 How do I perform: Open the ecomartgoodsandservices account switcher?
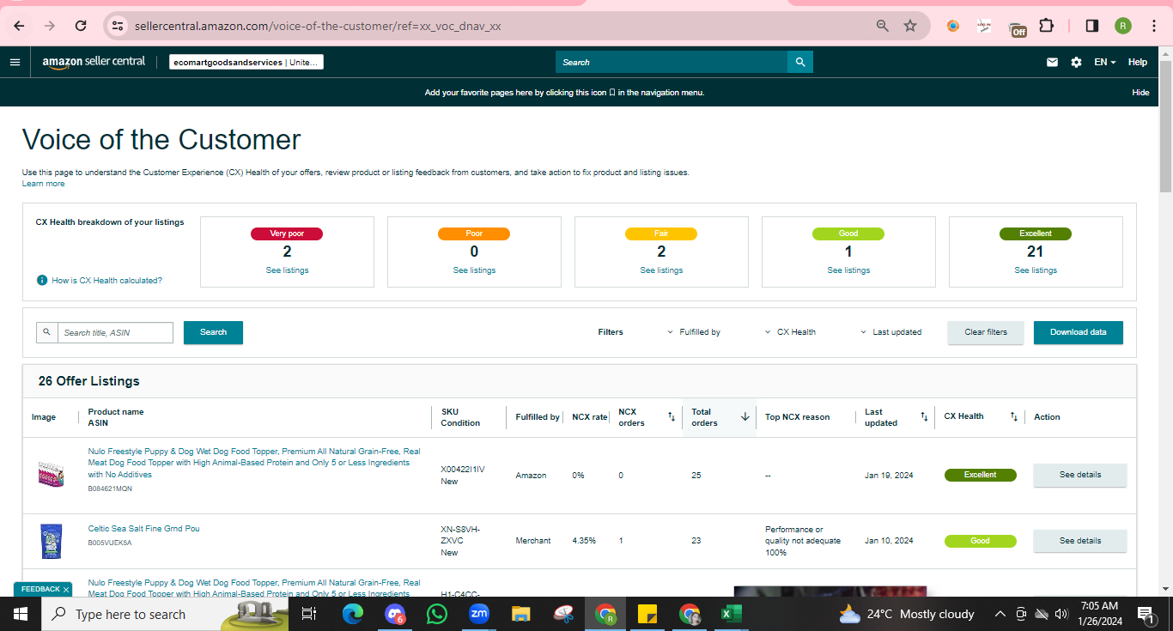[x=246, y=62]
